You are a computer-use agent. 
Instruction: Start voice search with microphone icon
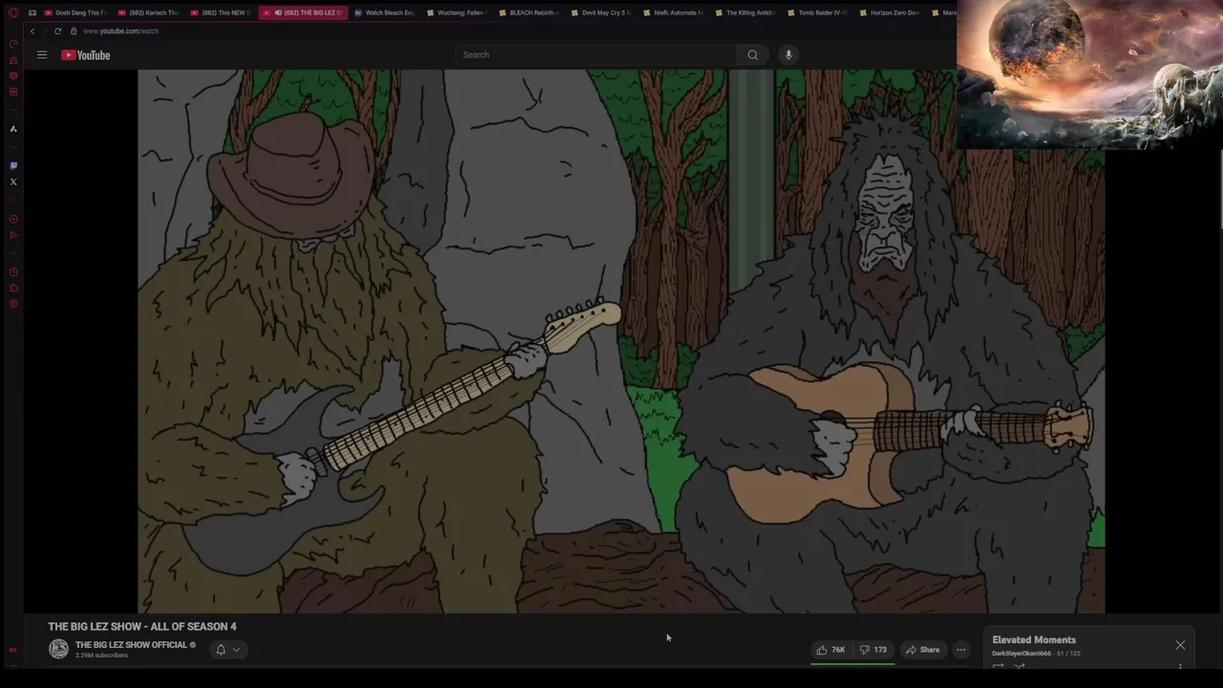(x=788, y=54)
